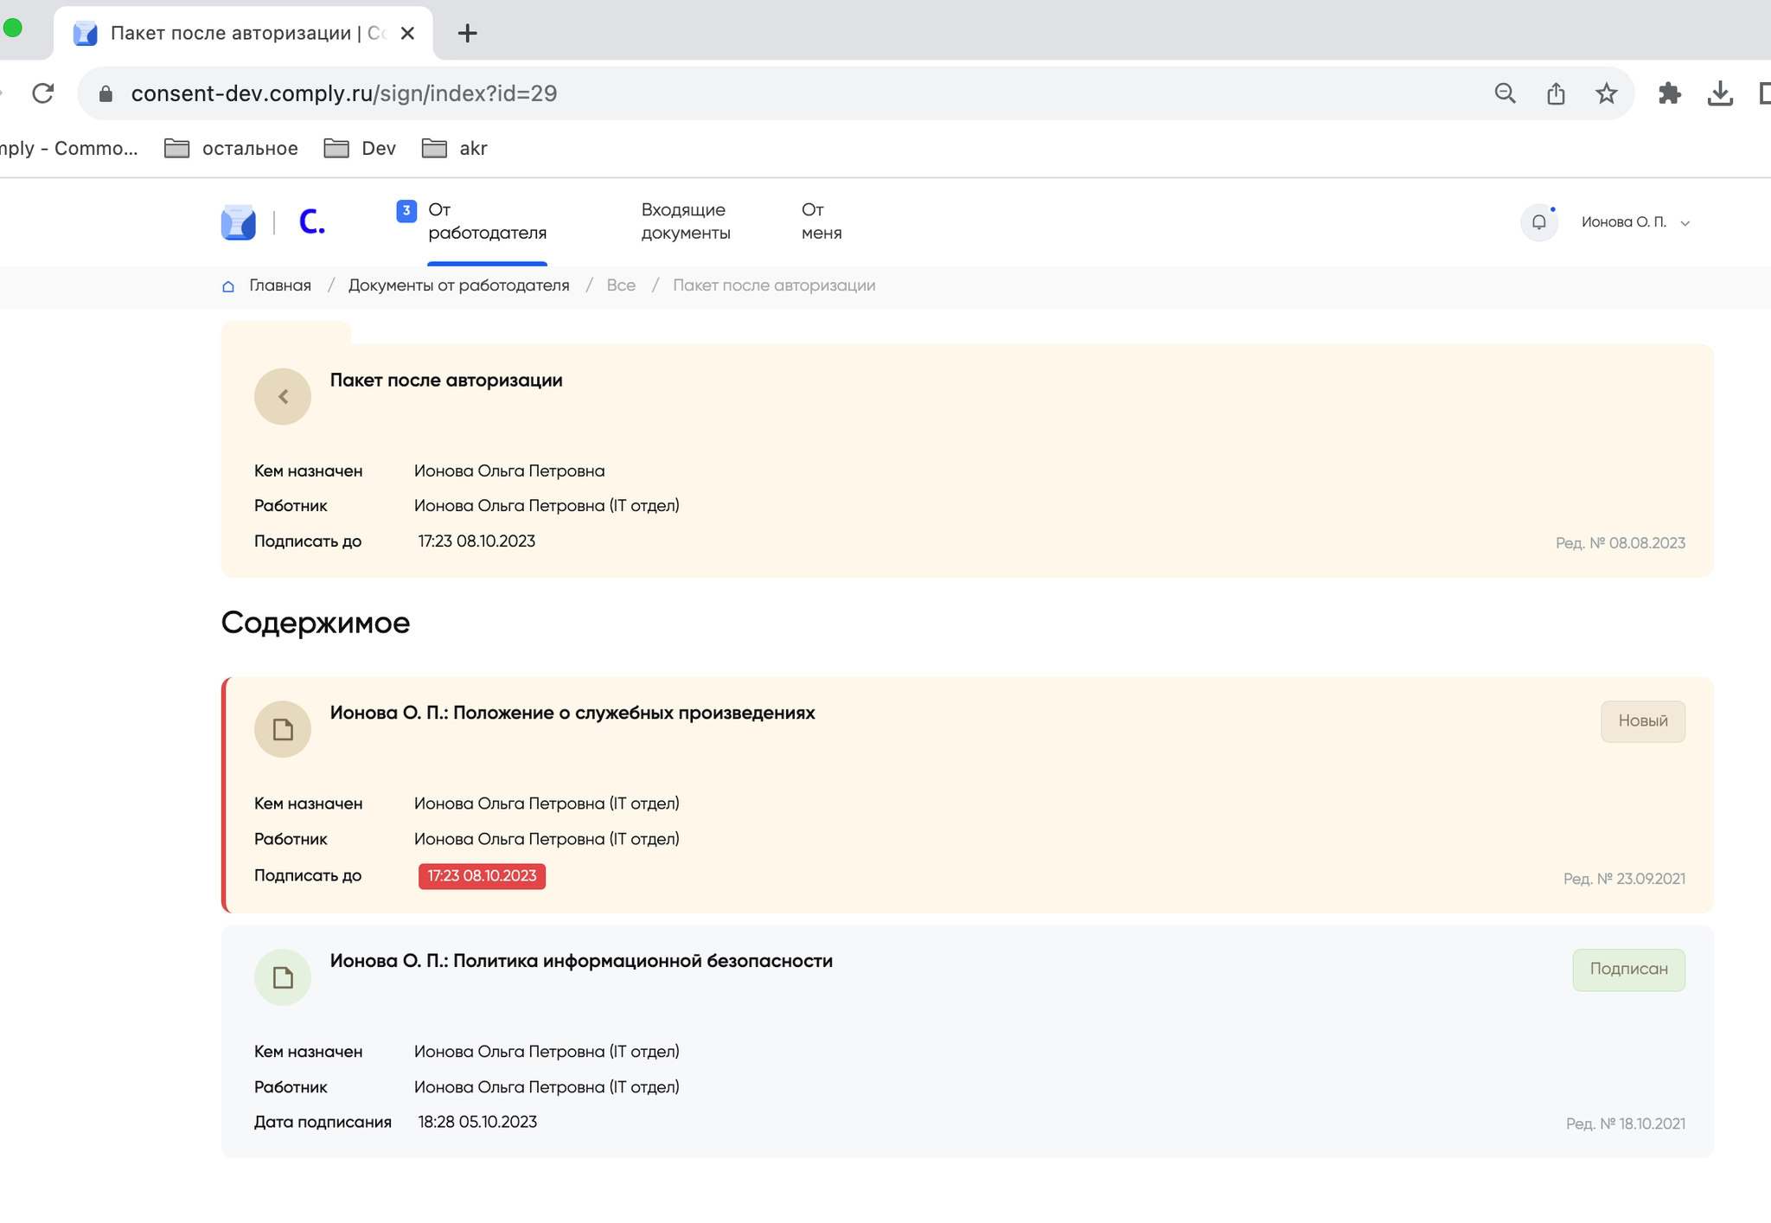Switch to the Входящие документы tab
1771x1223 pixels.
click(685, 221)
